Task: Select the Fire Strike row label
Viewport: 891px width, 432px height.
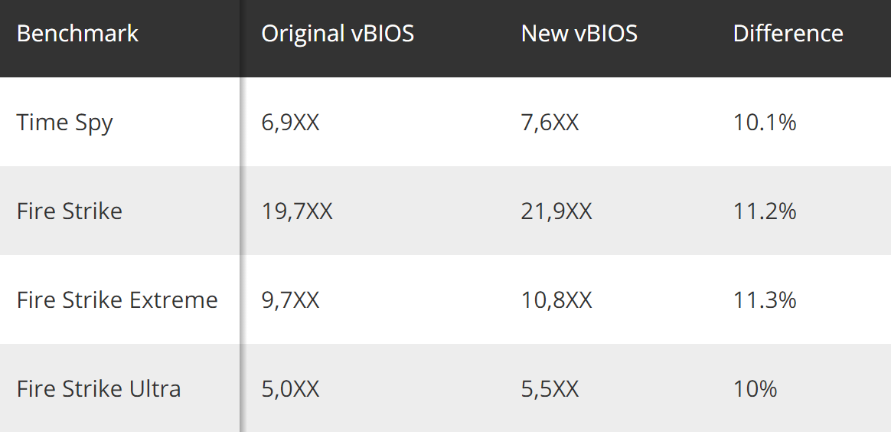Action: point(70,211)
